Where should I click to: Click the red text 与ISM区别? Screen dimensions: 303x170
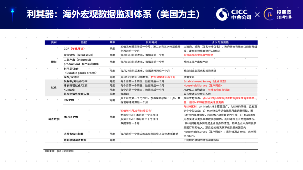click(x=190, y=107)
